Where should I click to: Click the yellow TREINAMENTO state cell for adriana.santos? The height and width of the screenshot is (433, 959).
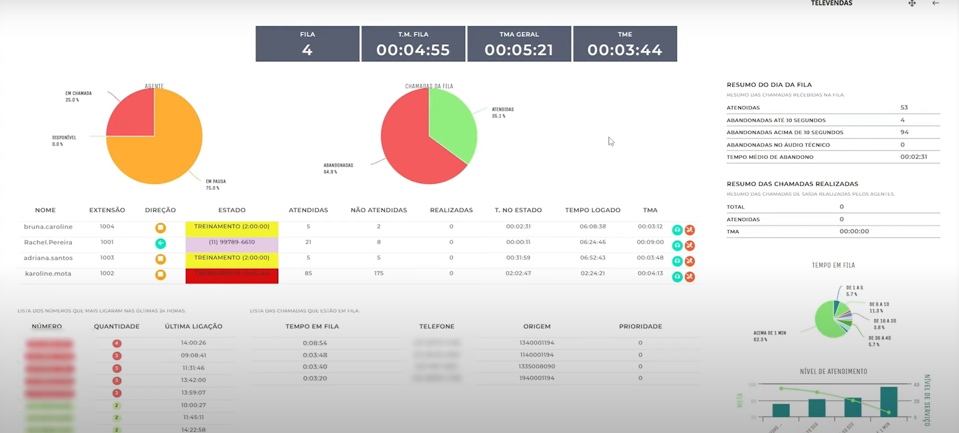click(x=232, y=260)
